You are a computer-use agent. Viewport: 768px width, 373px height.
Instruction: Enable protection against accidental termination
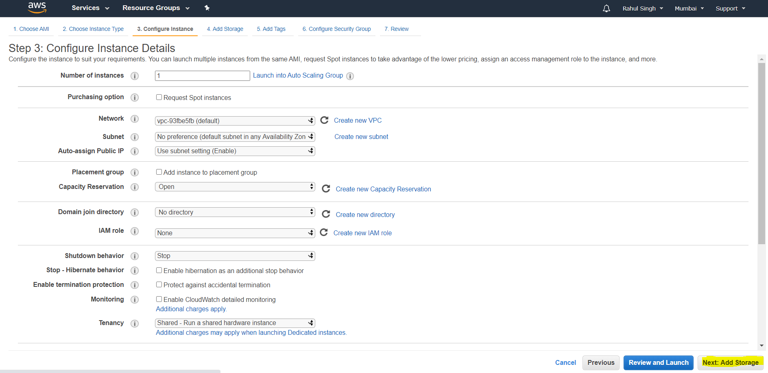159,284
